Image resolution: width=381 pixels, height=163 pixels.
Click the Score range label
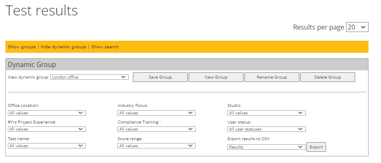(130, 139)
